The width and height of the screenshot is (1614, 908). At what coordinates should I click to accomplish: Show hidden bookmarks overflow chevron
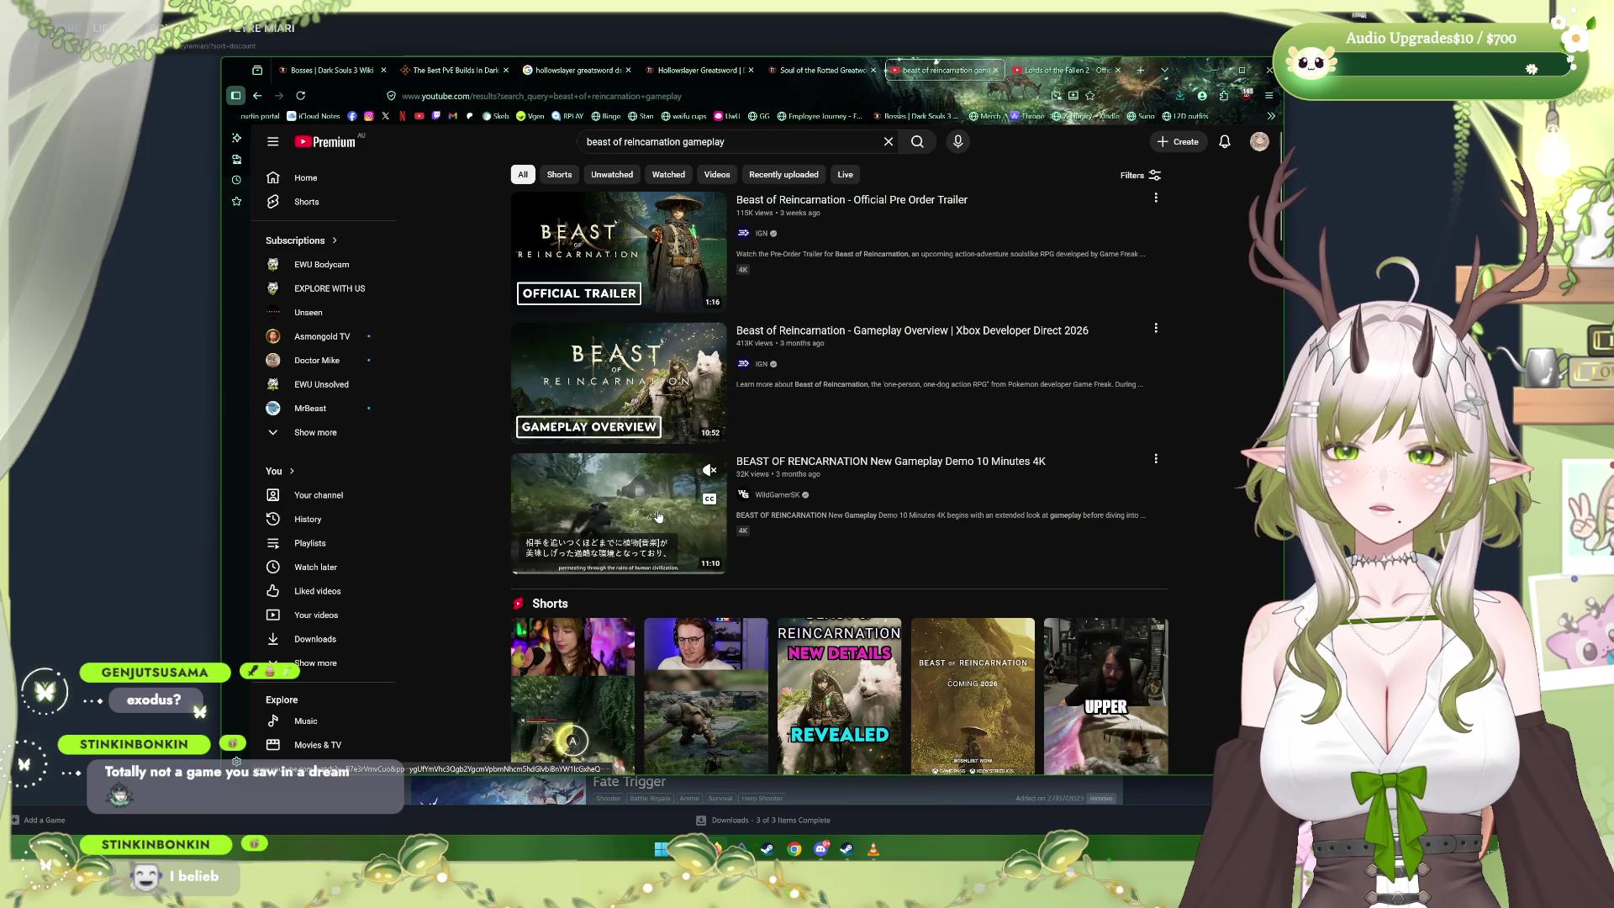[1271, 116]
